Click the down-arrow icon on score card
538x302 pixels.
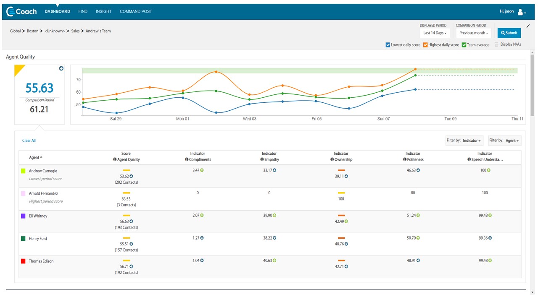(61, 68)
